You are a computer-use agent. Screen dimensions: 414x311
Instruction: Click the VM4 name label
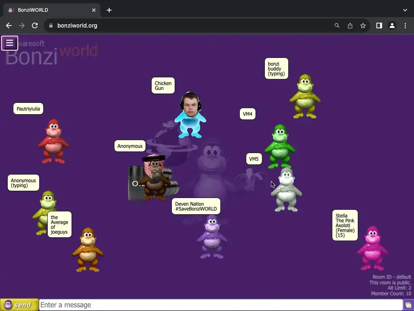click(x=247, y=114)
